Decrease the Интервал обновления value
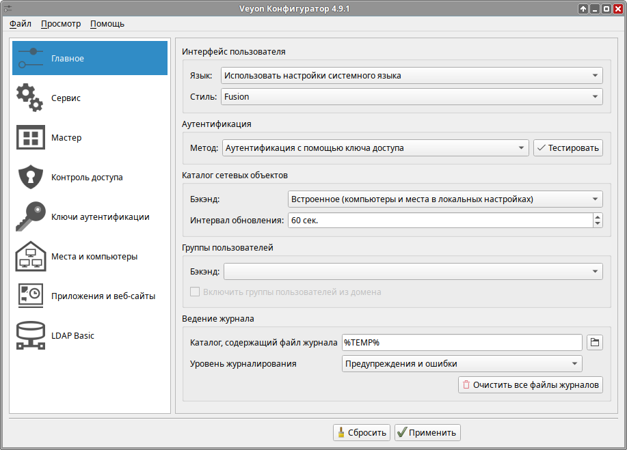Viewport: 627px width, 450px height. (598, 224)
